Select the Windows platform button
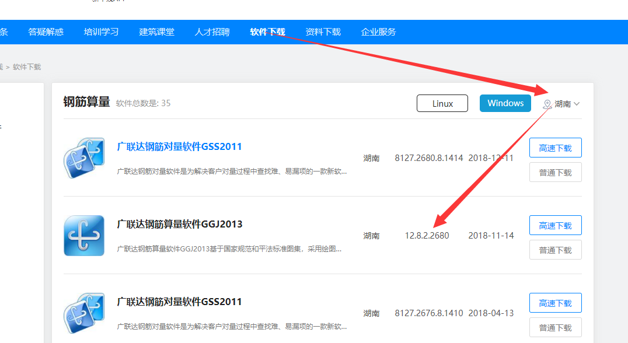628x343 pixels. click(505, 103)
